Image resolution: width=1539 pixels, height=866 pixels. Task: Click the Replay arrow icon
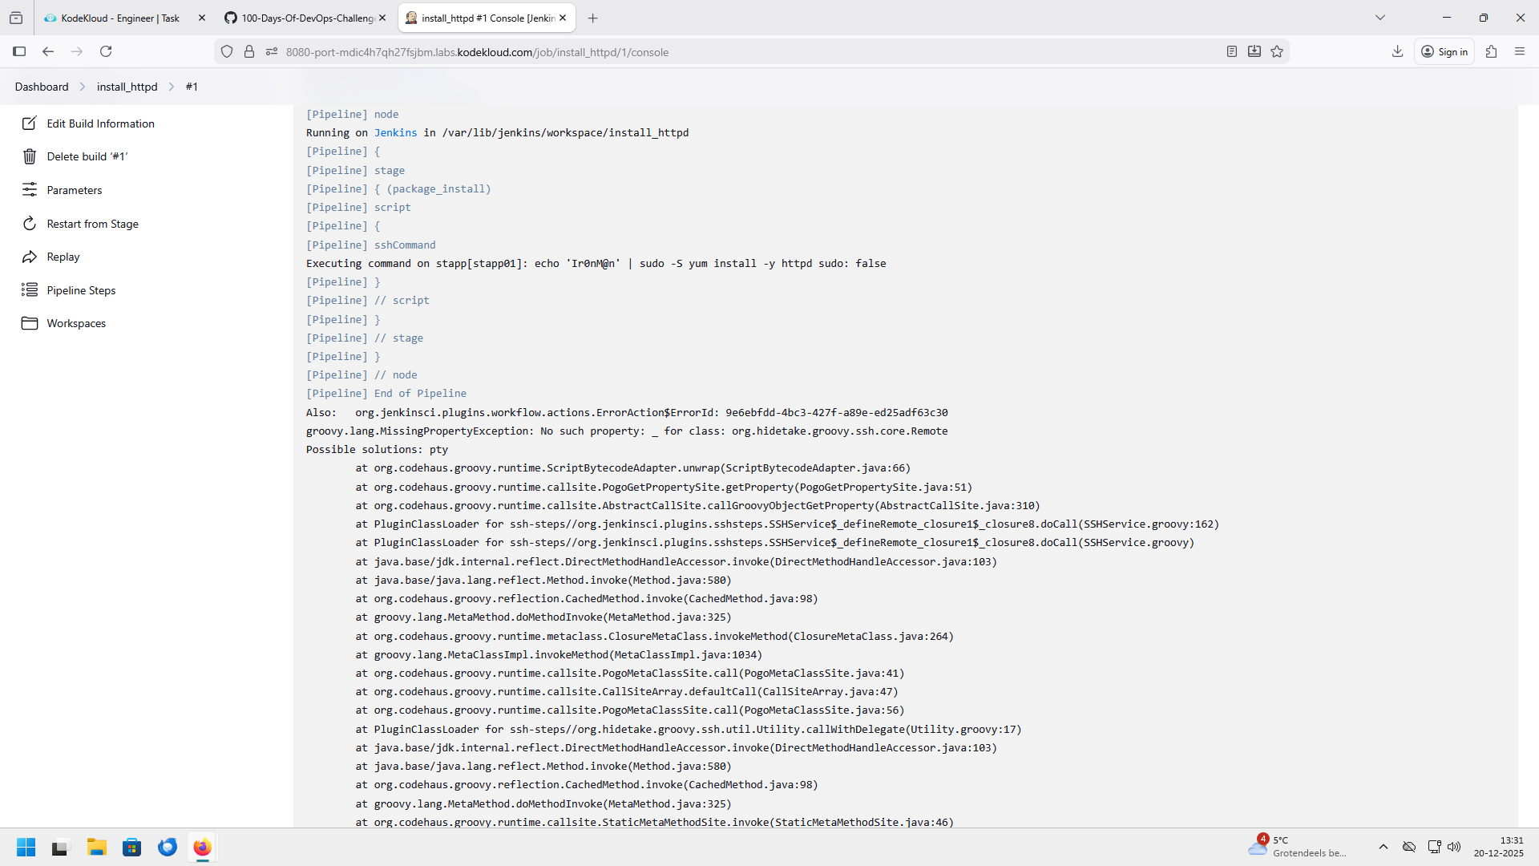pyautogui.click(x=30, y=257)
